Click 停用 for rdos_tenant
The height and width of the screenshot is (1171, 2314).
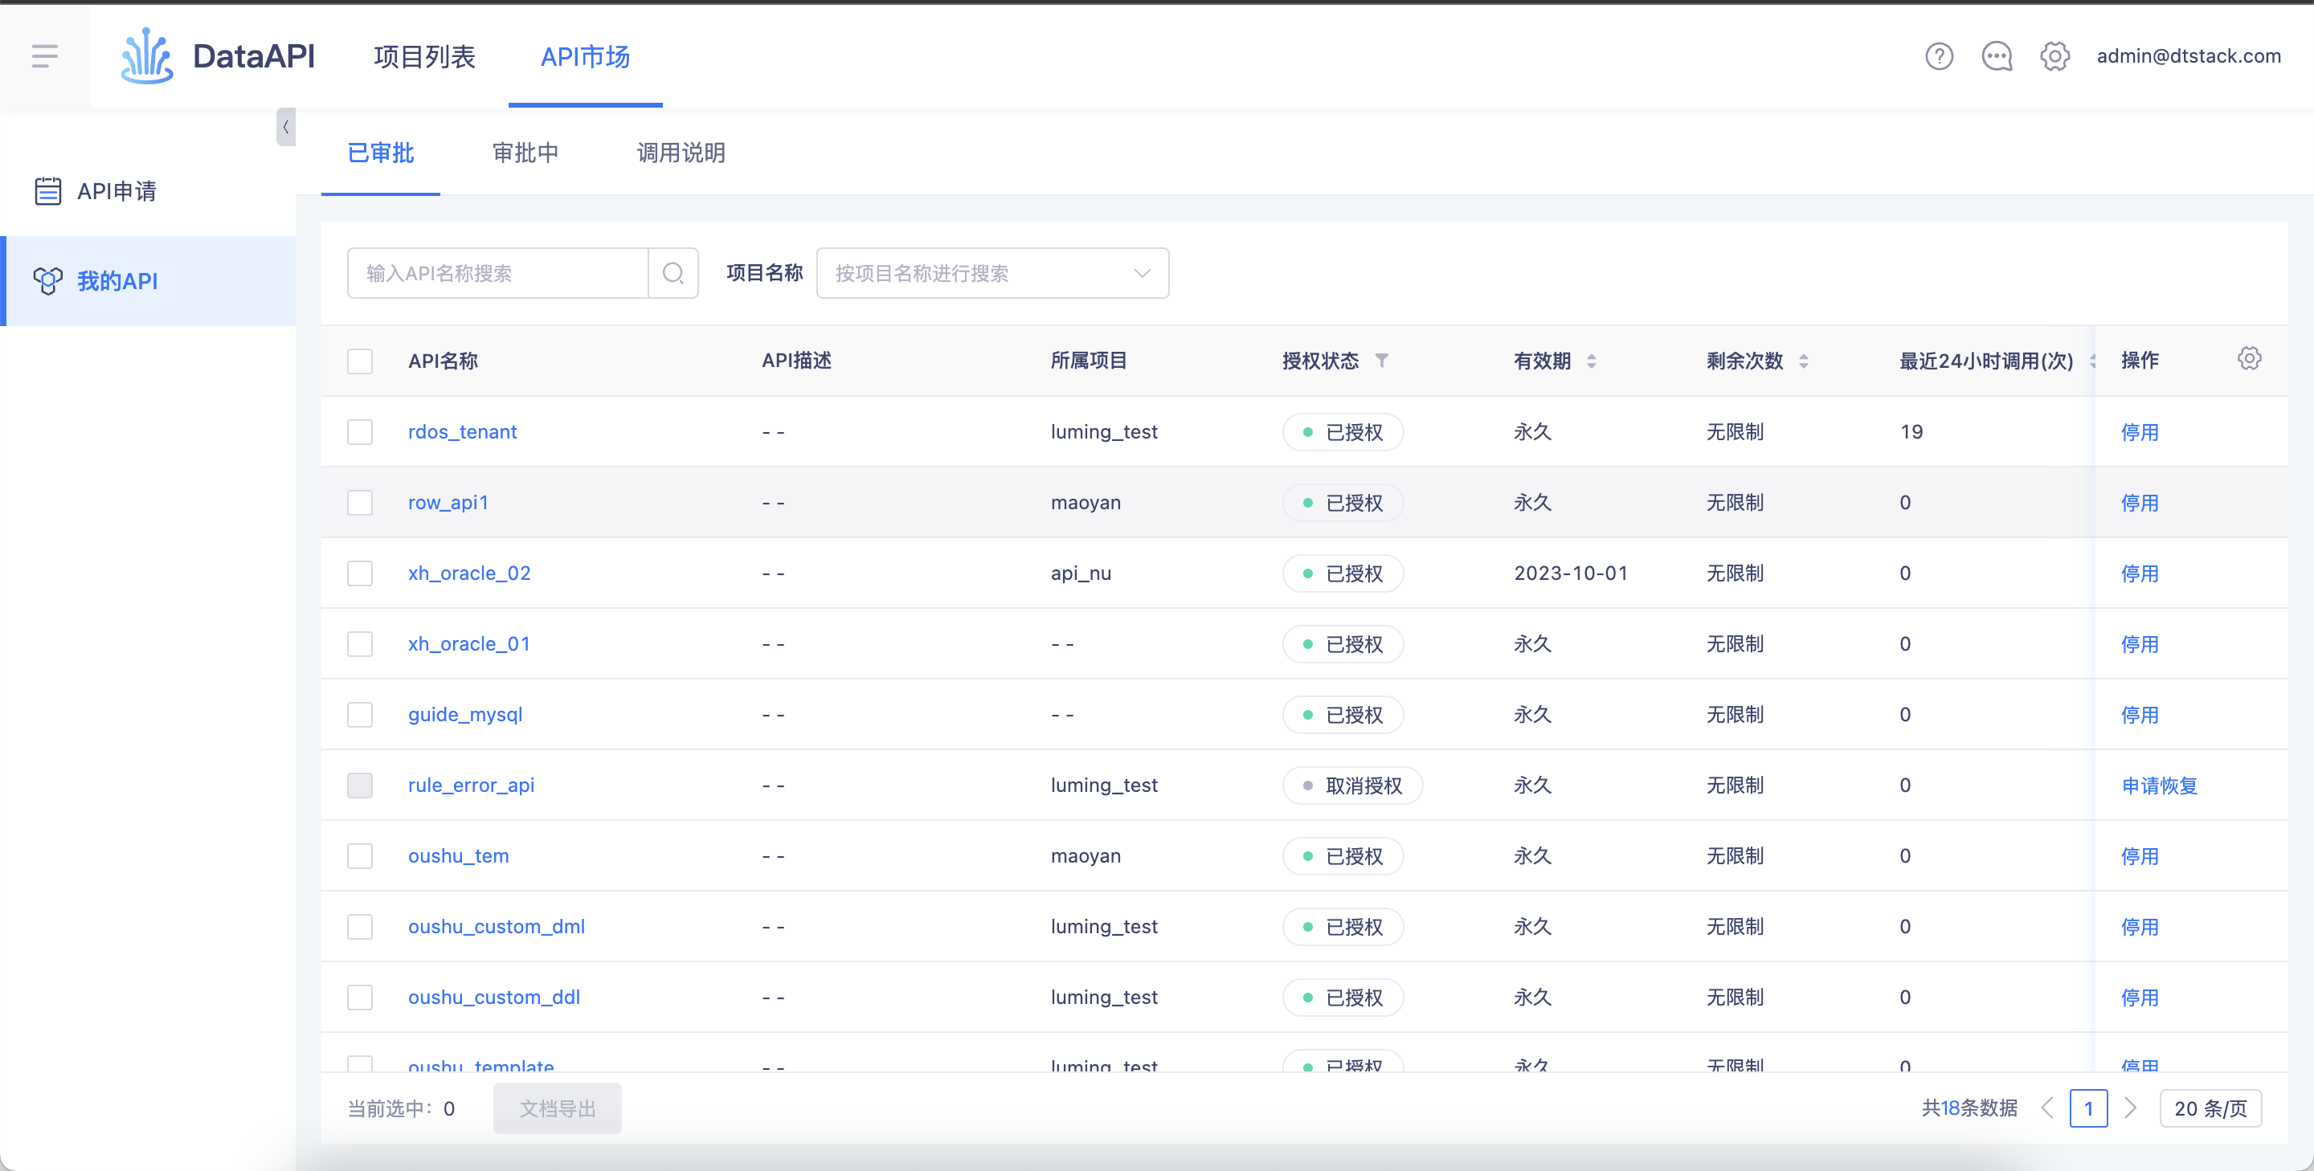click(x=2140, y=433)
